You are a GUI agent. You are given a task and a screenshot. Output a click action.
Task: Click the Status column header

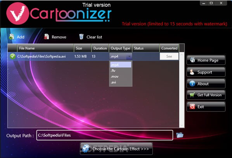[146, 48]
